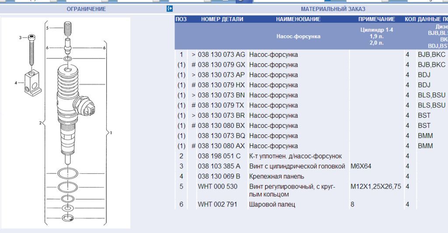Select part number 038 130 073 BQ
The image size is (448, 233).
click(221, 136)
